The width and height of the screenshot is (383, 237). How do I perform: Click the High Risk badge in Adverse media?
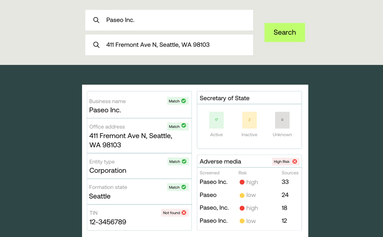pyautogui.click(x=286, y=161)
